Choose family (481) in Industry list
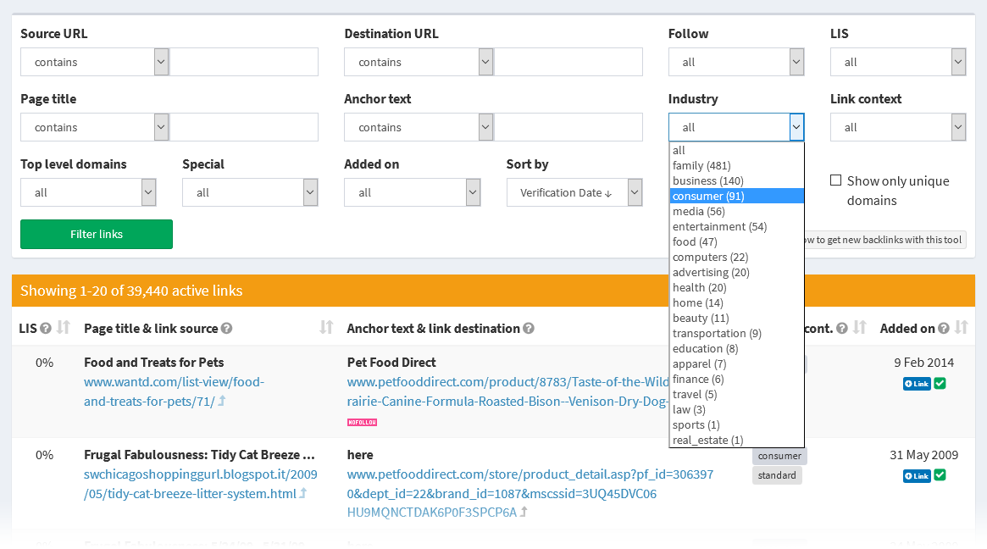987x549 pixels. (x=701, y=165)
